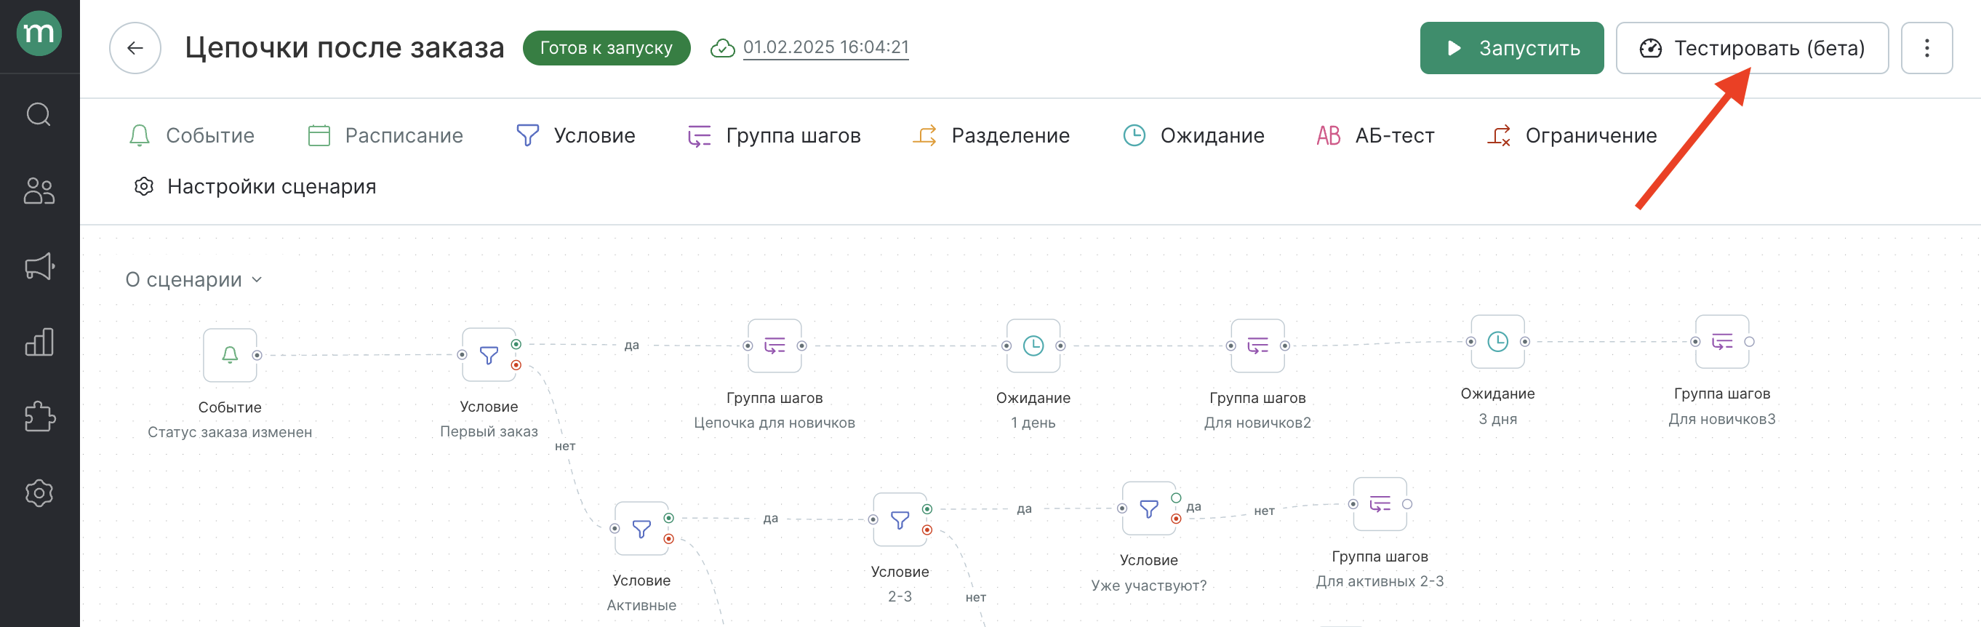Click the green Mindbox logo icon
Image resolution: width=1981 pixels, height=627 pixels.
pos(39,34)
